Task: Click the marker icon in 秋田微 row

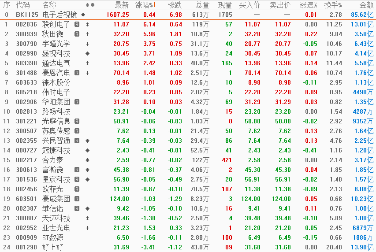Action: coord(88,34)
